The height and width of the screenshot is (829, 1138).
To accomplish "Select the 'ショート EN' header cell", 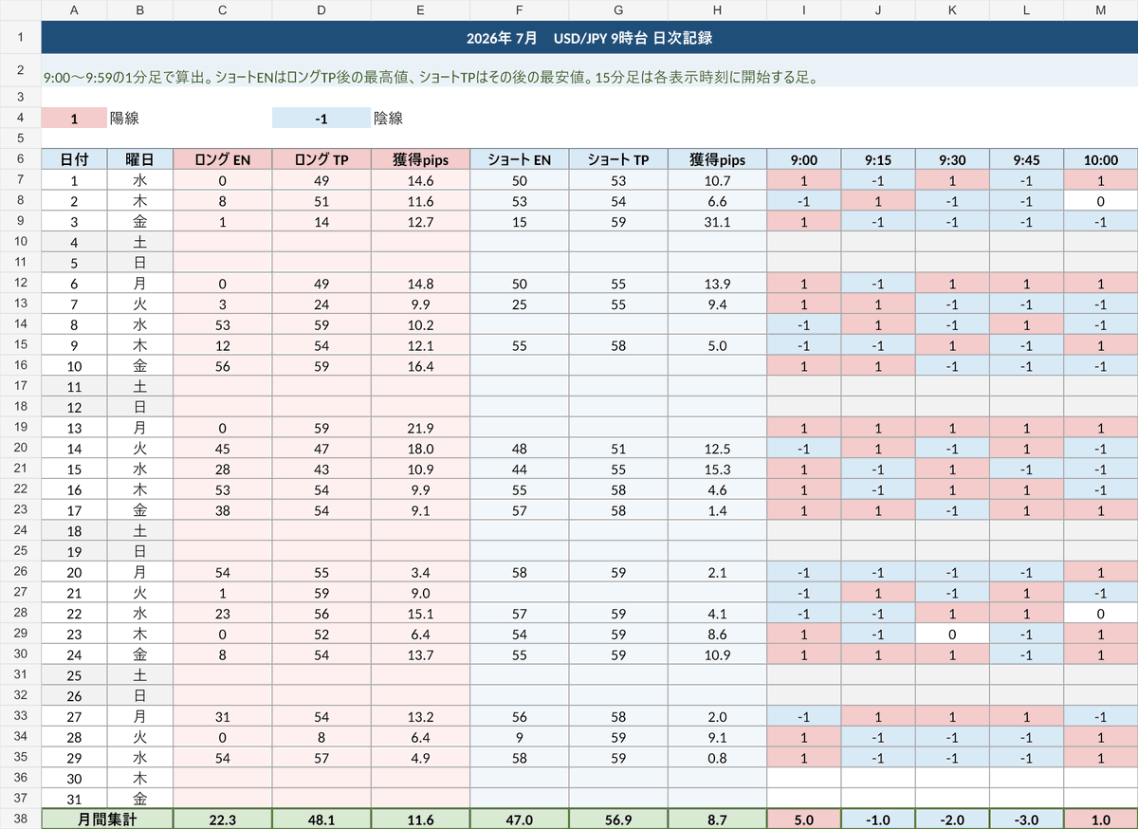I will (519, 159).
